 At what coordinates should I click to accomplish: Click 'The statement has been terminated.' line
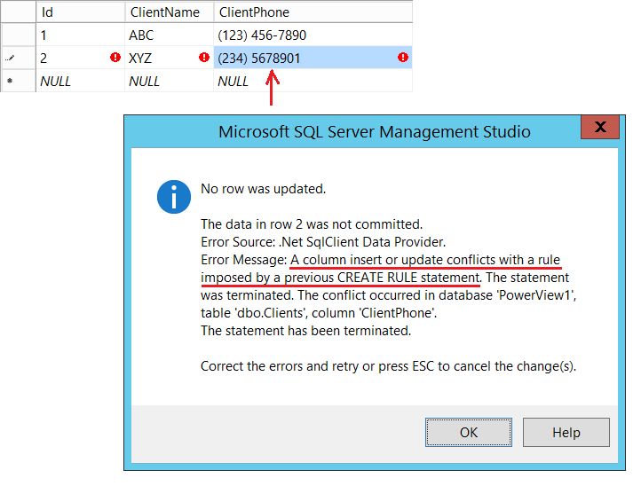pos(305,331)
